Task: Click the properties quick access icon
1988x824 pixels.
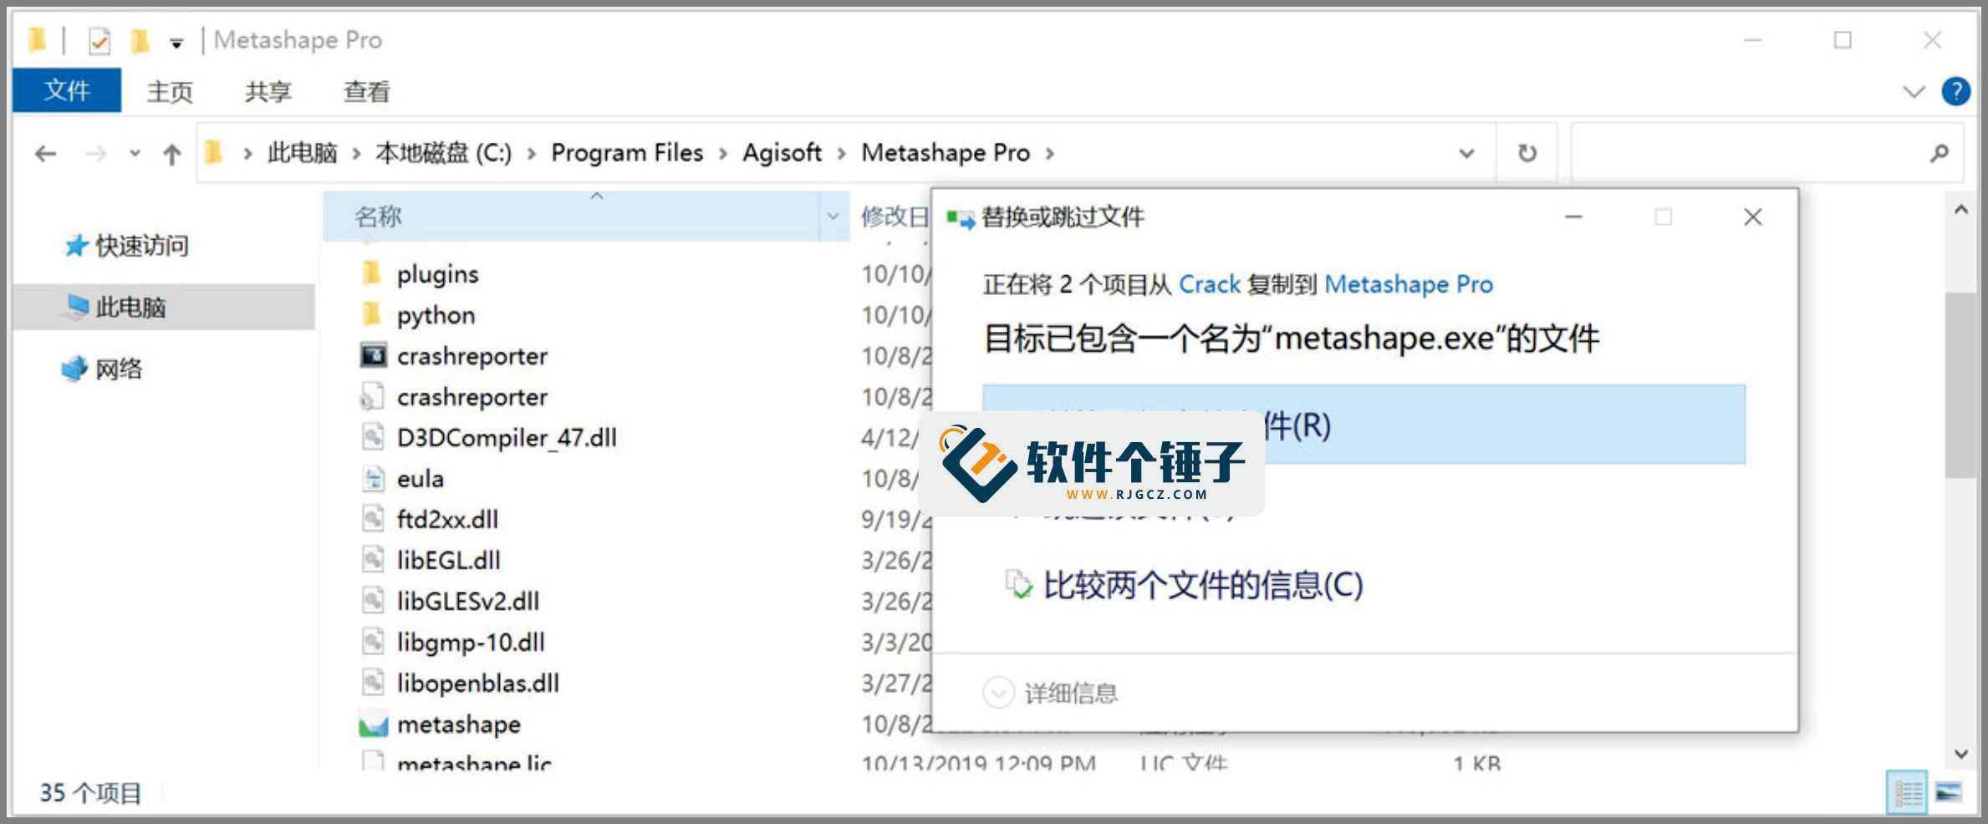Action: click(99, 40)
